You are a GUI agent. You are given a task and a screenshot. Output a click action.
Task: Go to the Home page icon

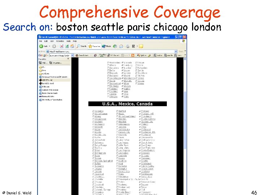click(72, 46)
